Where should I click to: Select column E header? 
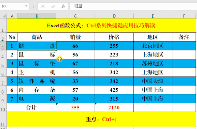[153, 16]
